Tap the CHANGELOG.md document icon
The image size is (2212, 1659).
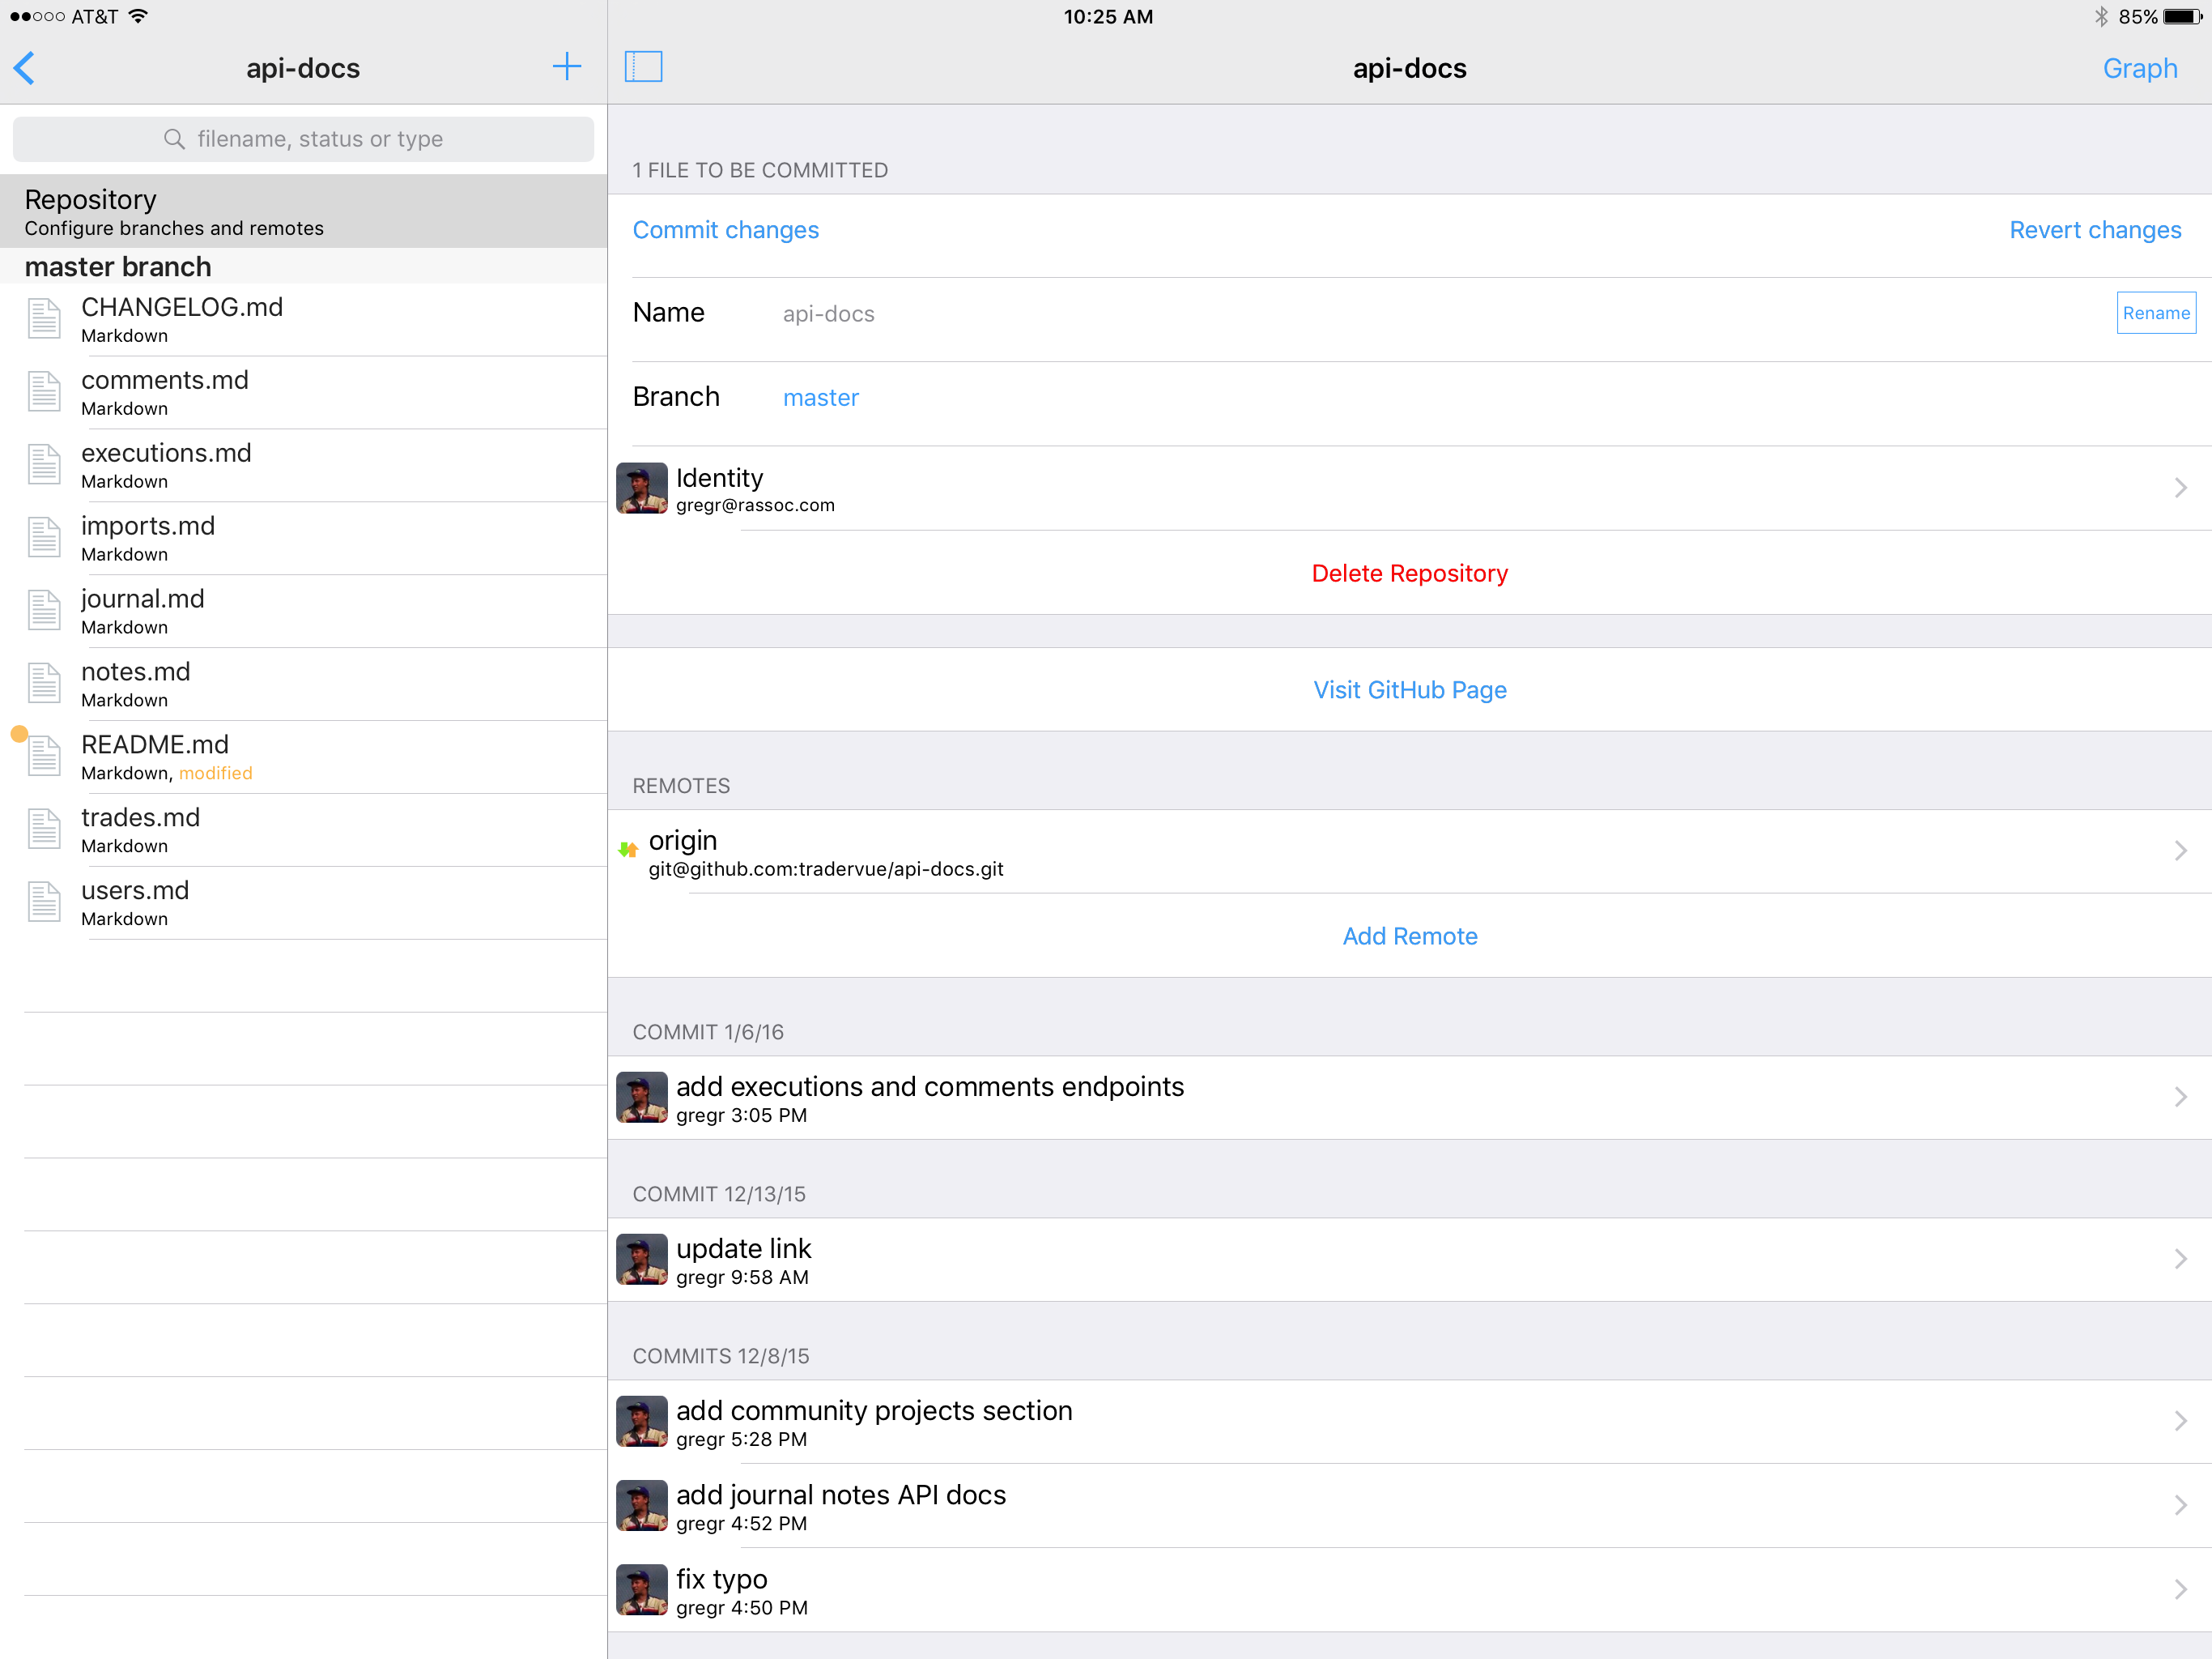click(x=44, y=319)
